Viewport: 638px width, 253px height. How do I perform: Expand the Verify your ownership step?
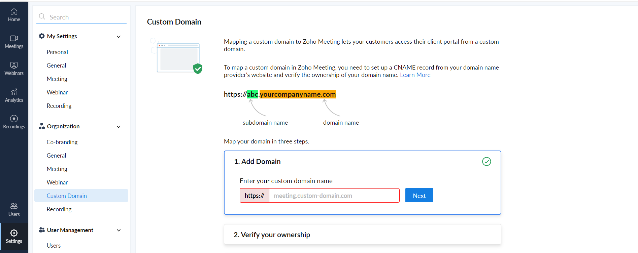click(362, 235)
